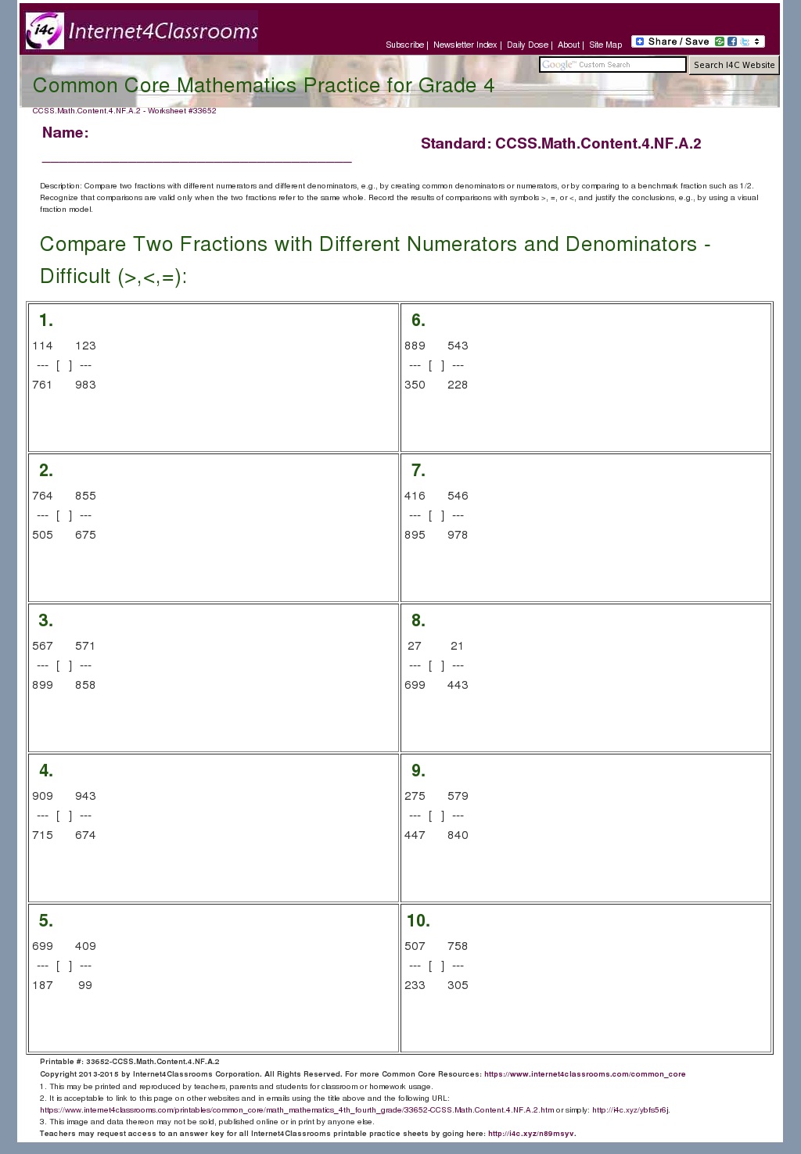The width and height of the screenshot is (801, 1154).
Task: Open the Site Map link
Action: pos(605,45)
